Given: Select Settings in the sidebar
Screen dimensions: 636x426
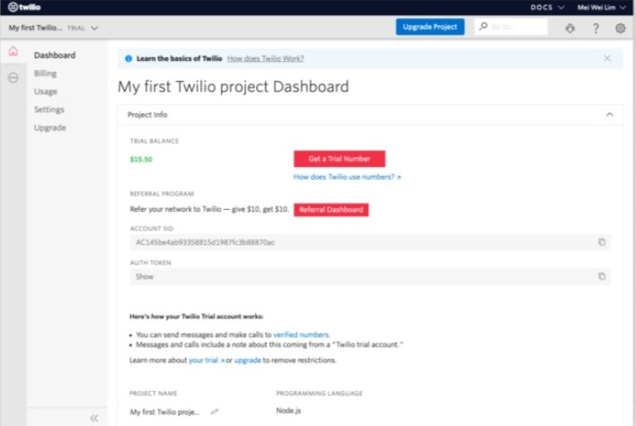Looking at the screenshot, I should [49, 109].
